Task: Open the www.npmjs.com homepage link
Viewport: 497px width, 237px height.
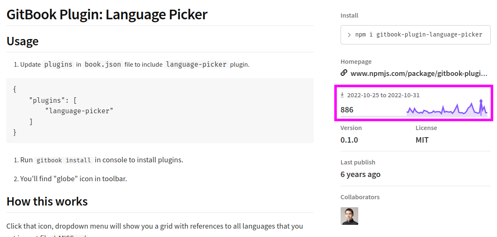Action: coord(419,74)
